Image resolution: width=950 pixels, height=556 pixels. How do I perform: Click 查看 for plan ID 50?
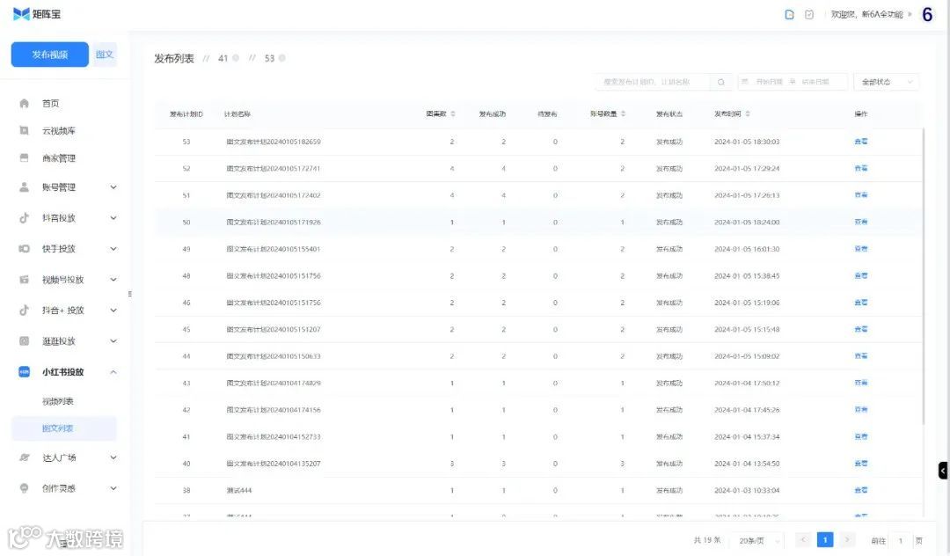[861, 223]
